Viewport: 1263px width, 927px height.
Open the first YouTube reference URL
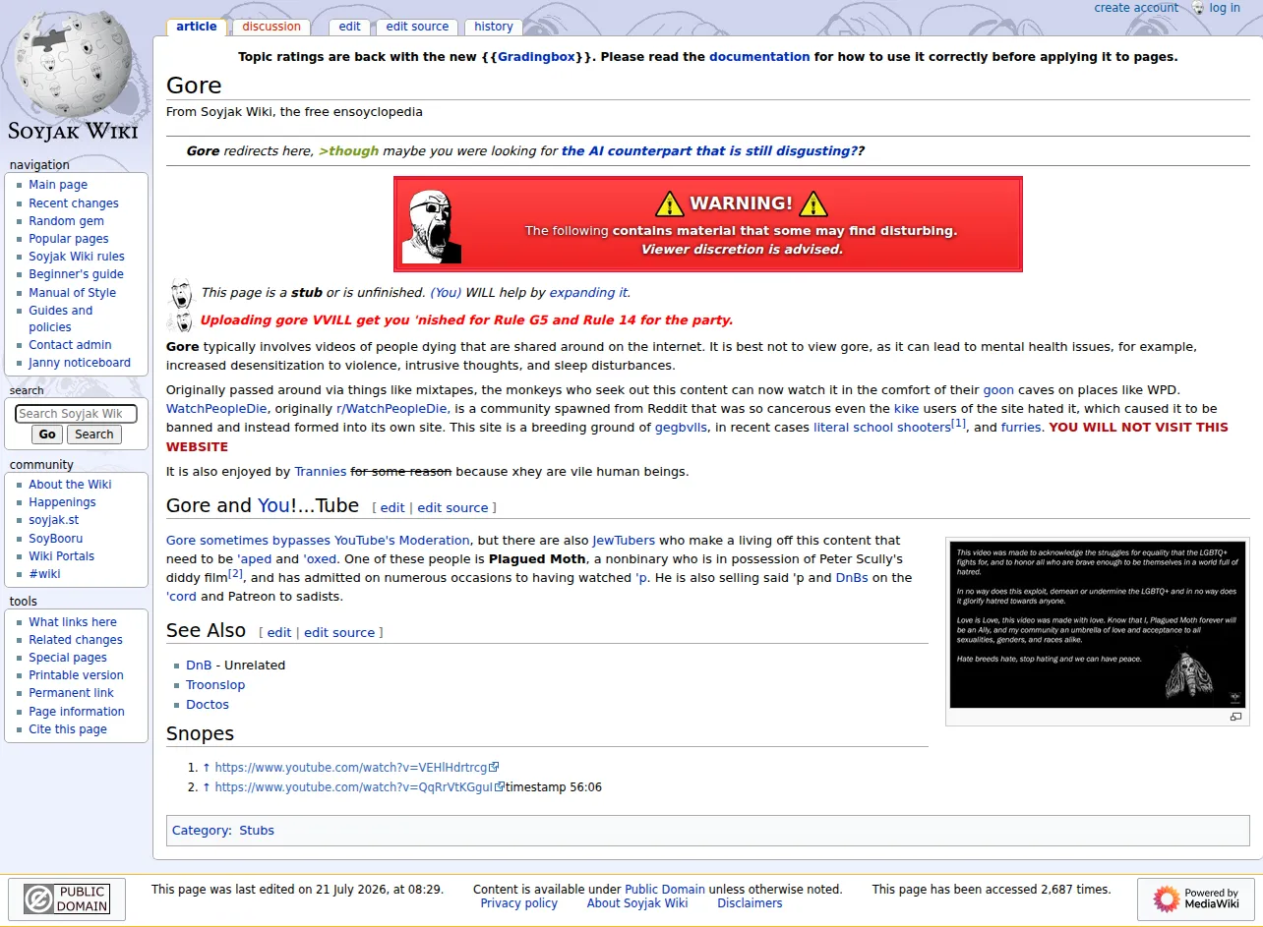[357, 768]
